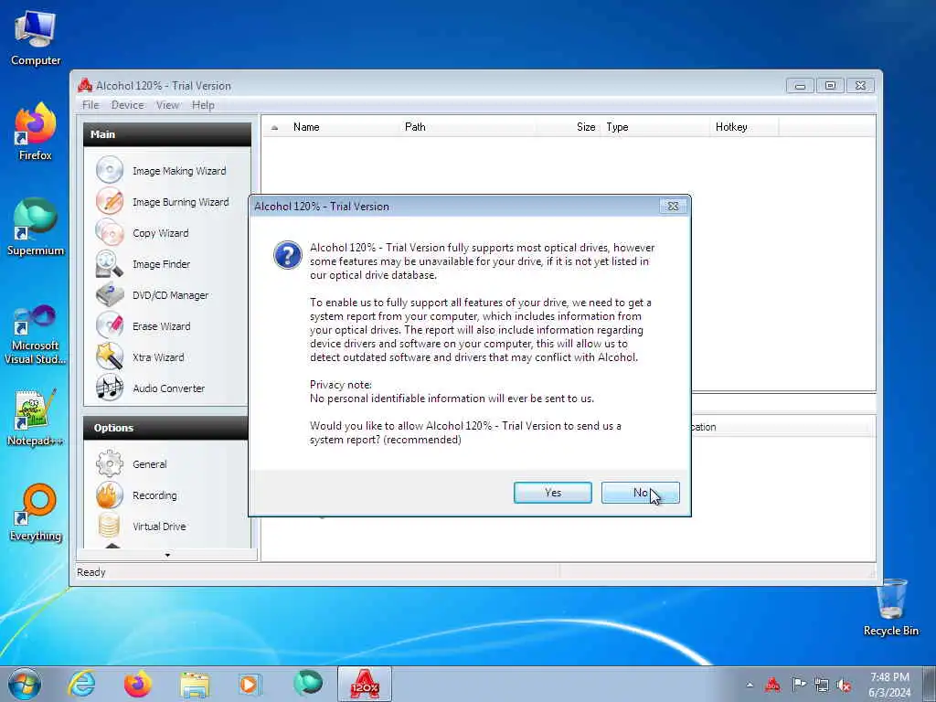The image size is (936, 702).
Task: Open the Windows Start menu
Action: coord(25,684)
